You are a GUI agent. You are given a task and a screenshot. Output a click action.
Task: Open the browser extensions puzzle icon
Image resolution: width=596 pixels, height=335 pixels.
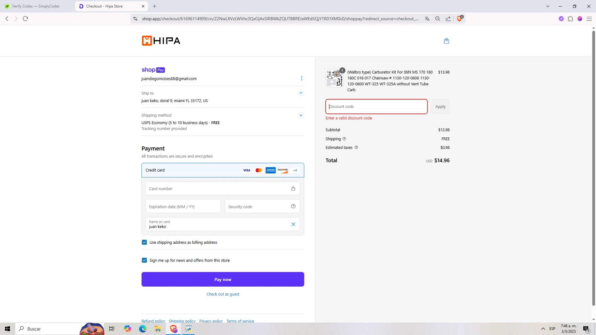[x=570, y=19]
